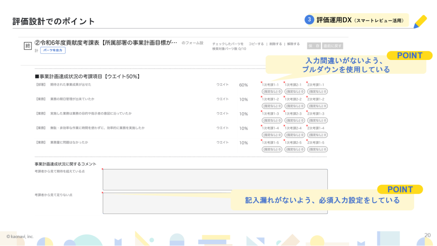
Task: Open the 1次考課1-3 dropdown
Action: tap(272, 120)
